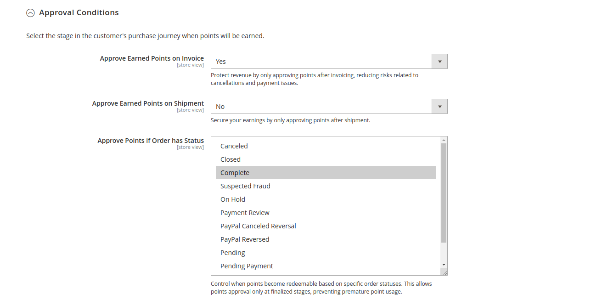Image resolution: width=591 pixels, height=306 pixels.
Task: Select Canceled in the order status list
Action: click(x=234, y=146)
